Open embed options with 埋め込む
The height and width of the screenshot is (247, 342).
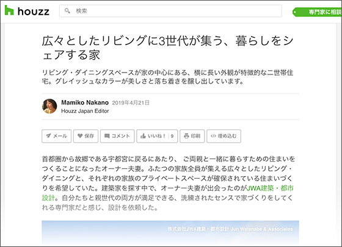(224, 136)
